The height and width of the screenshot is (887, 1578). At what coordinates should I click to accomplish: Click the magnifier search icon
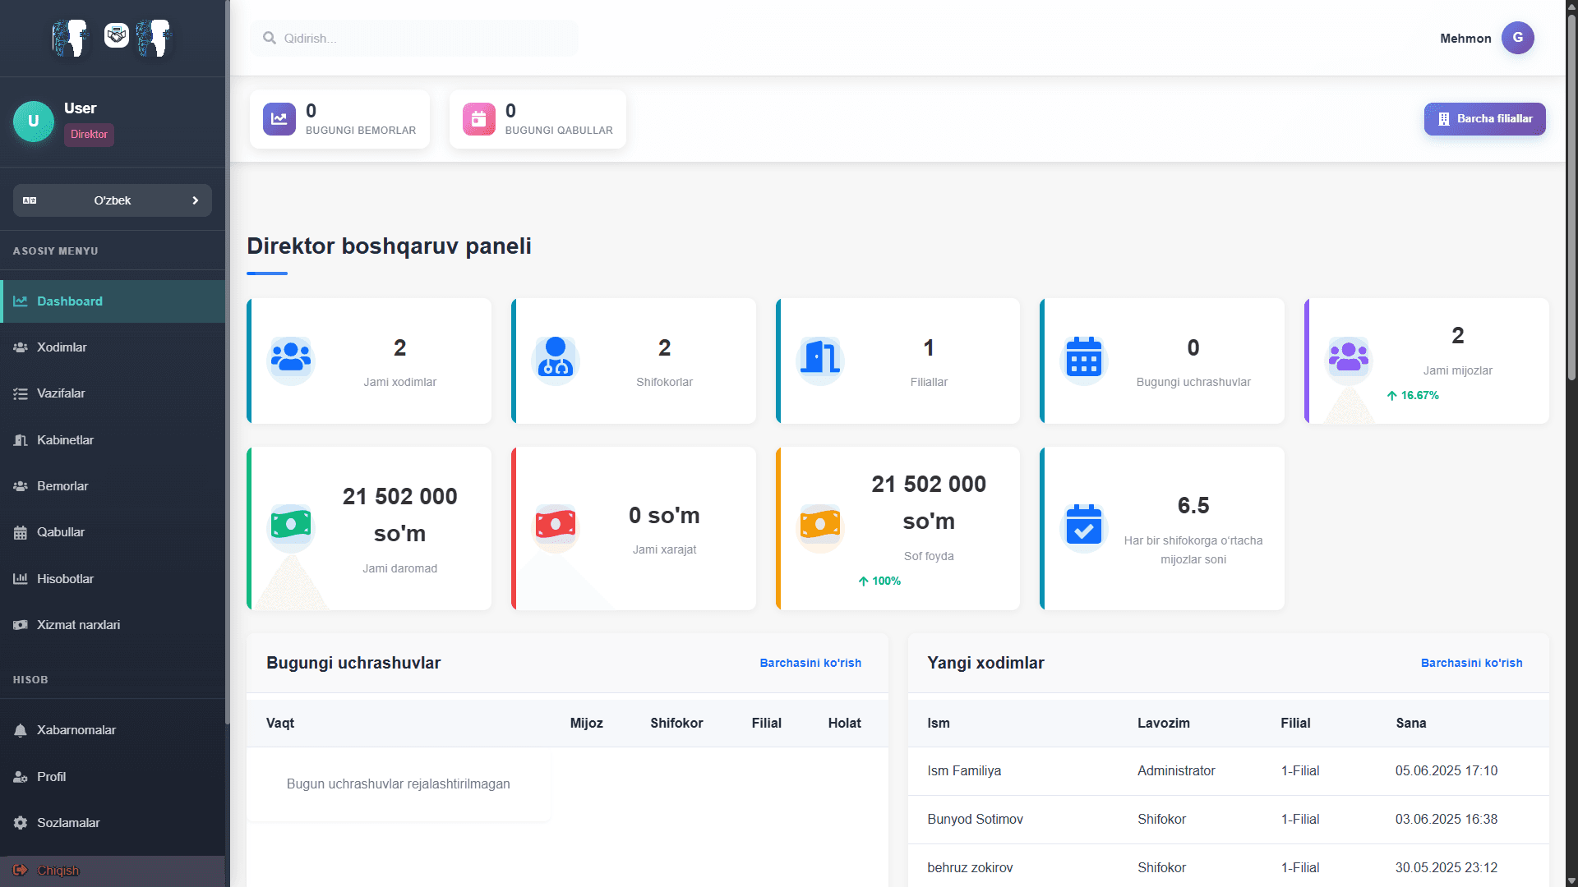(x=269, y=38)
